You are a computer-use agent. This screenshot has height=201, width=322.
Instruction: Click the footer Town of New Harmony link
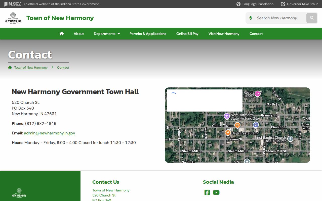point(111,190)
